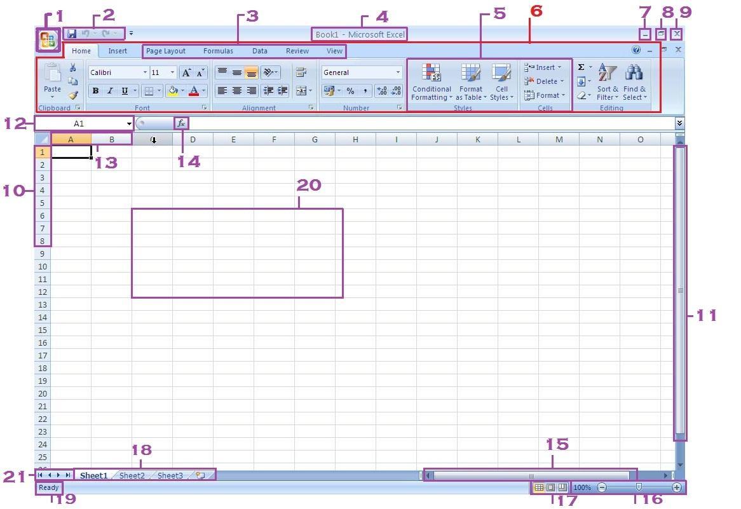
Task: Apply the yellow Fill Color bucket
Action: tap(172, 91)
